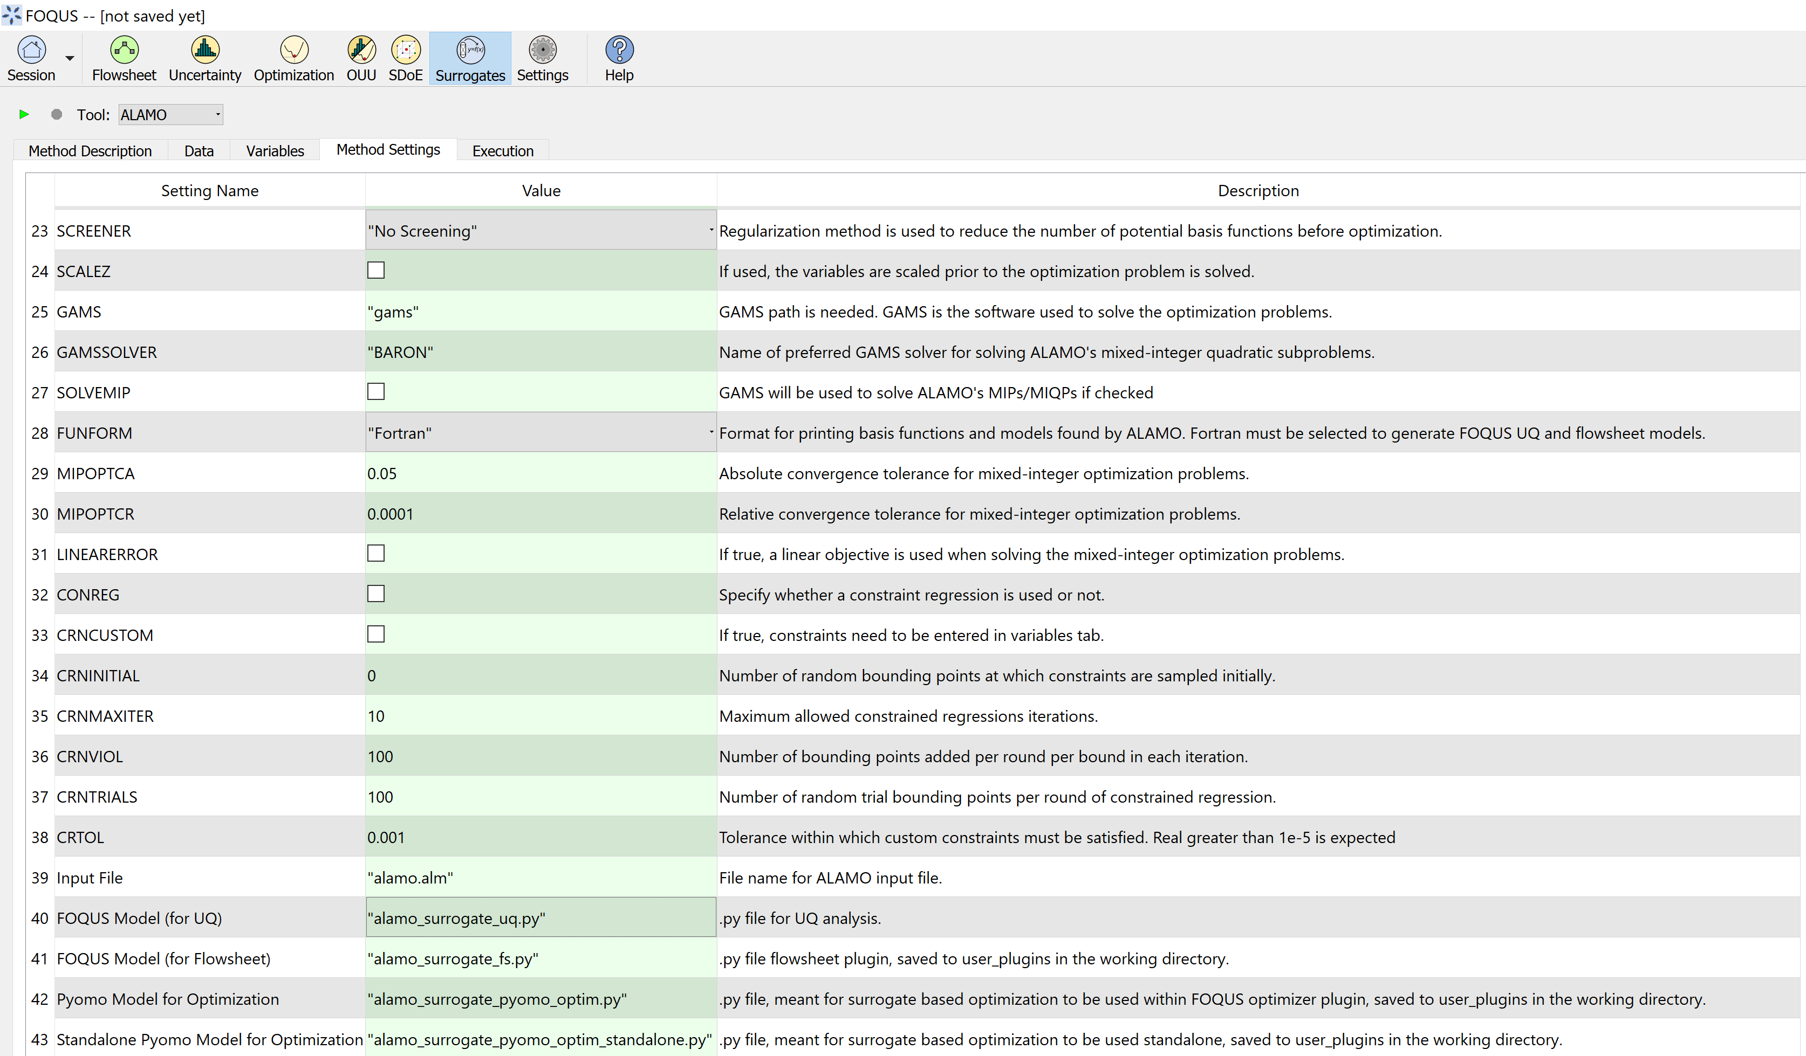Edit the GAMS path value "gams"
Image resolution: width=1806 pixels, height=1056 pixels.
tap(541, 312)
